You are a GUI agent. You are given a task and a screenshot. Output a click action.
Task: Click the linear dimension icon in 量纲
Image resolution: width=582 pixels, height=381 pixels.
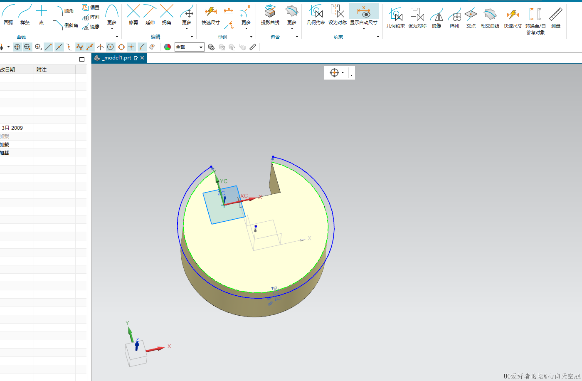pyautogui.click(x=228, y=10)
